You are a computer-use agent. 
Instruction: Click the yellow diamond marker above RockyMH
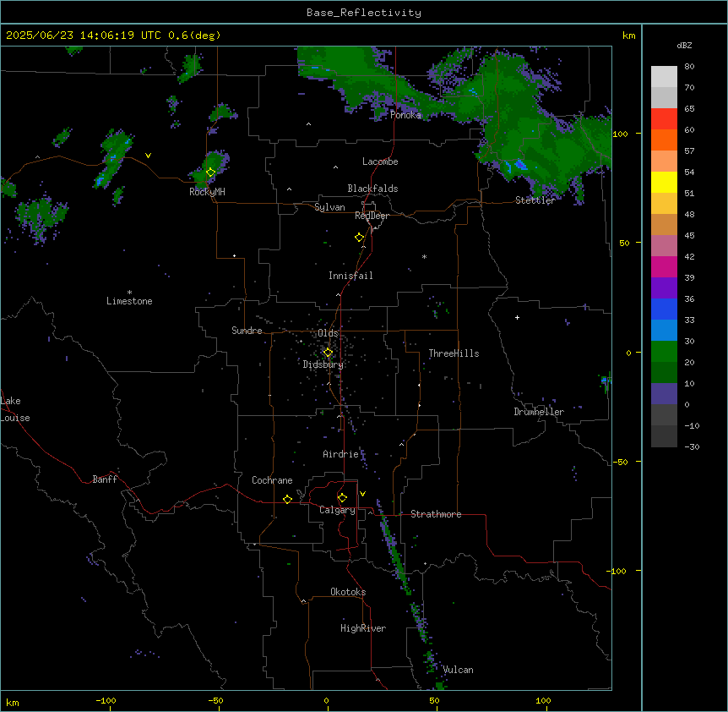pos(211,173)
